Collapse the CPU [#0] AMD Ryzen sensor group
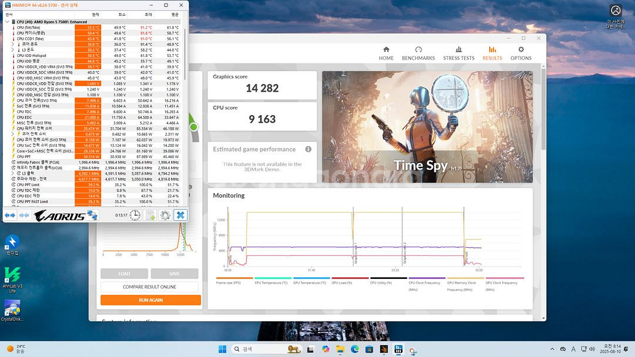The height and width of the screenshot is (357, 635). 7,22
